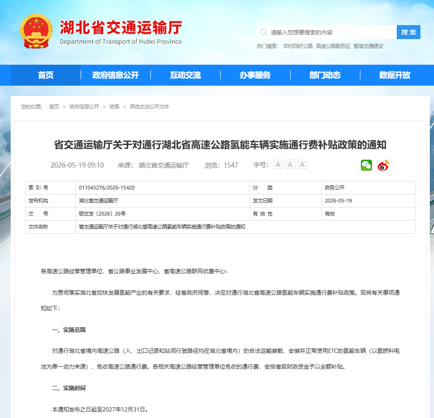
Task: Click breadcrumb link 首页
Action: pos(54,107)
